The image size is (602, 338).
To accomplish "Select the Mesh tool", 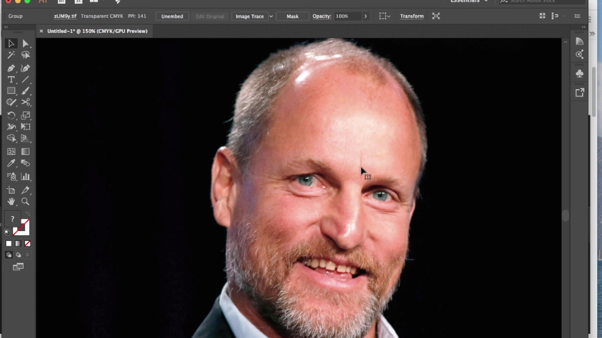I will pyautogui.click(x=11, y=152).
